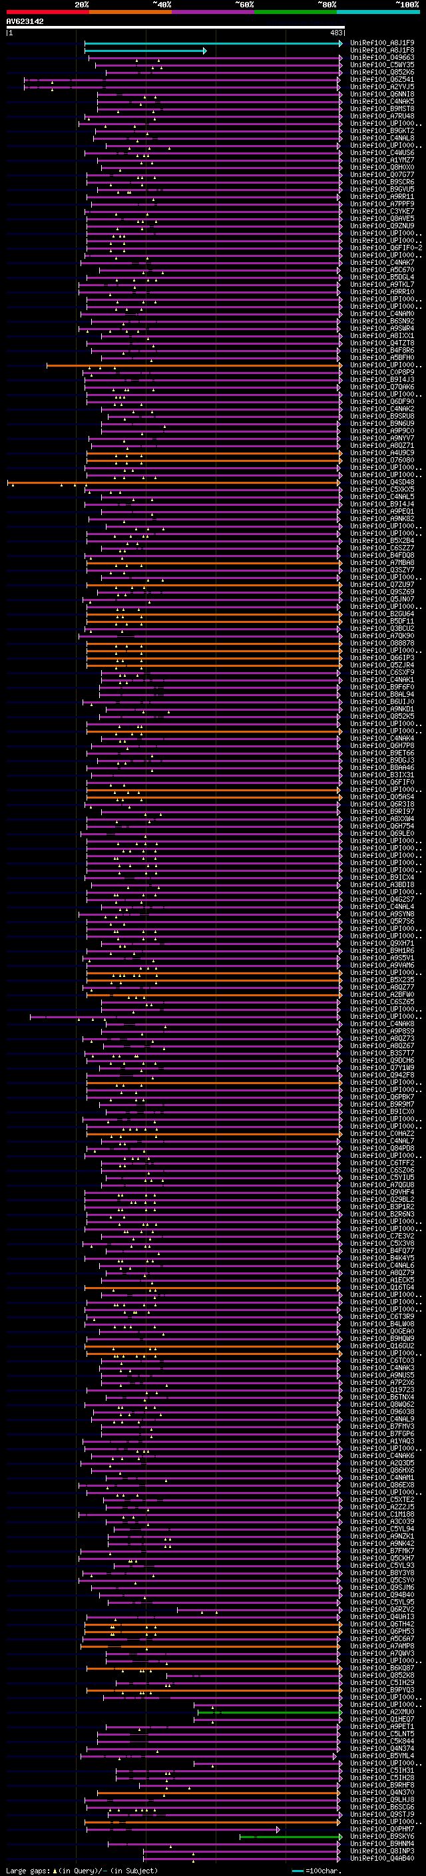The height and width of the screenshot is (1876, 426).
Task: Select label UniRef100_B9SCR6
Action: 382,182
